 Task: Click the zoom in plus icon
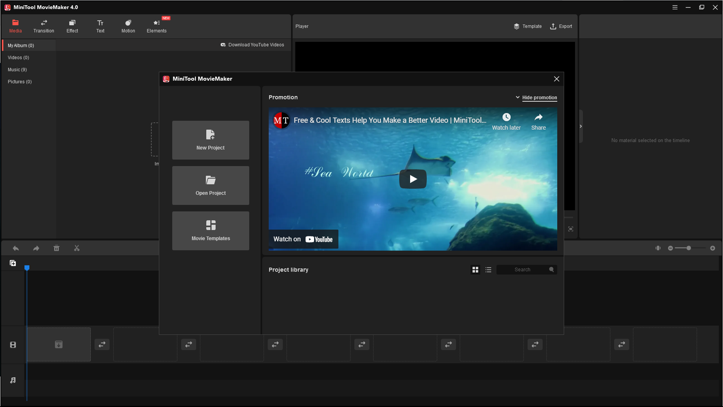[712, 248]
